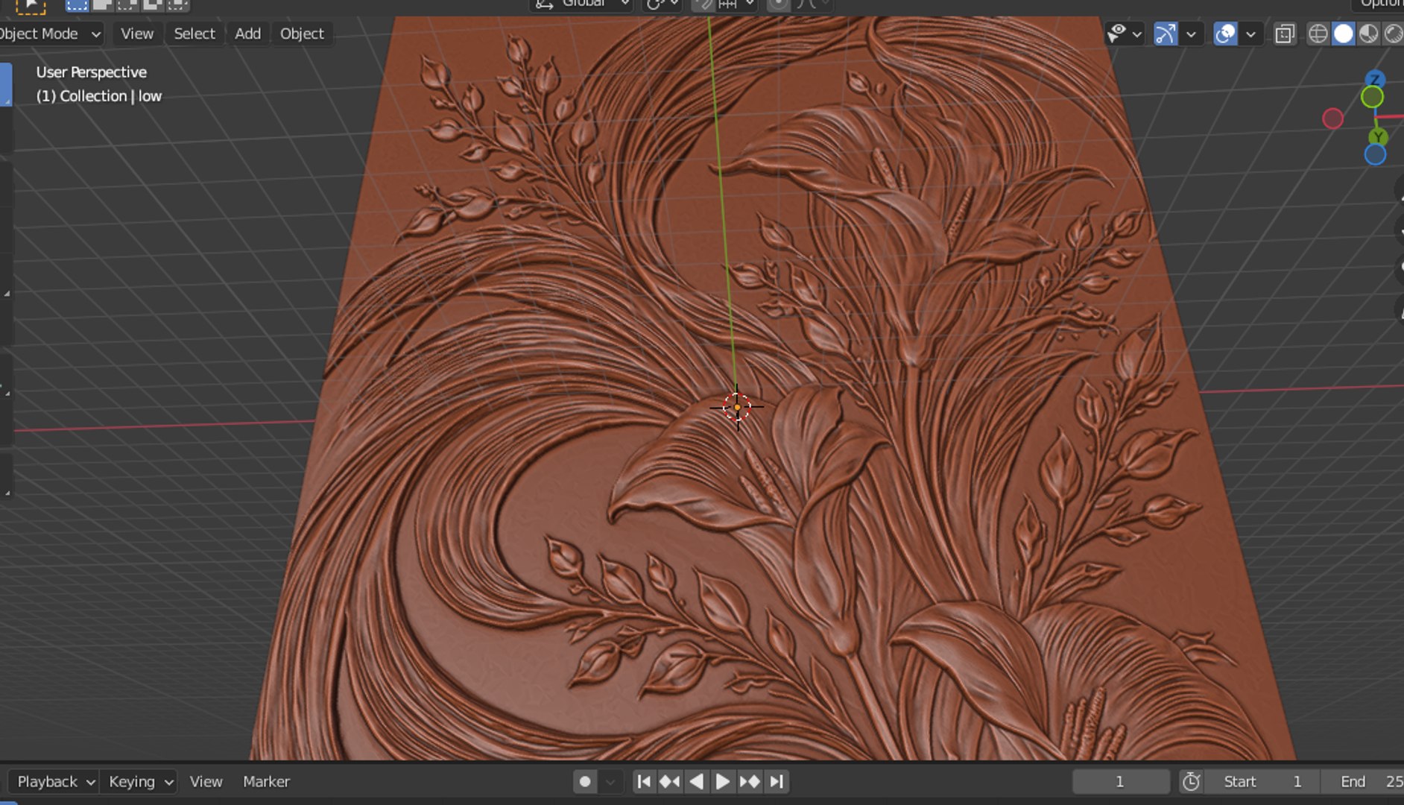Select the set-new-selection box mode icon
1404x805 pixels.
(77, 4)
